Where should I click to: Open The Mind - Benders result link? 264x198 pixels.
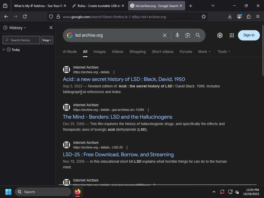point(118,117)
